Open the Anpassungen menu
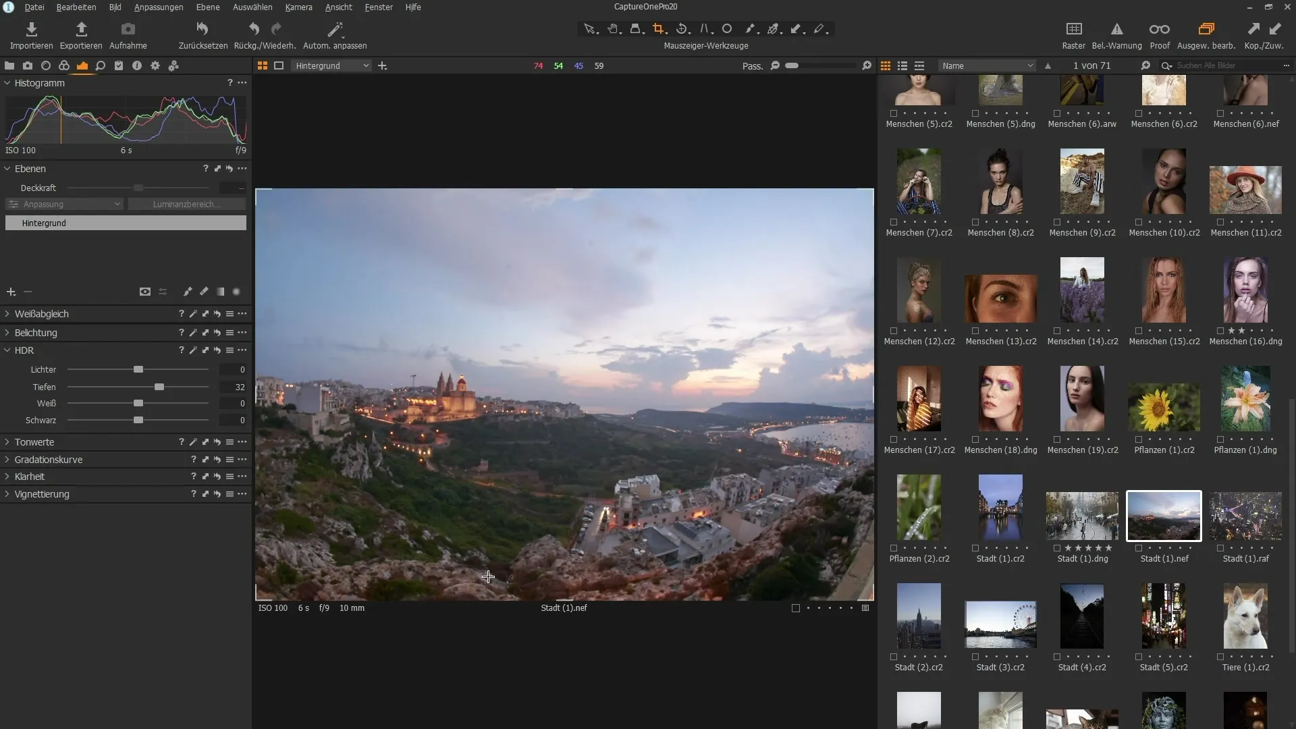This screenshot has height=729, width=1296. coord(159,7)
